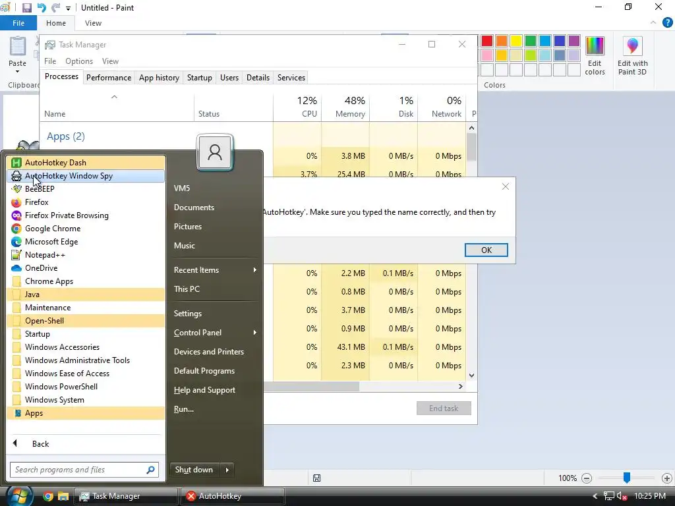Open File Explorer from the taskbar
The height and width of the screenshot is (506, 675).
(63, 496)
